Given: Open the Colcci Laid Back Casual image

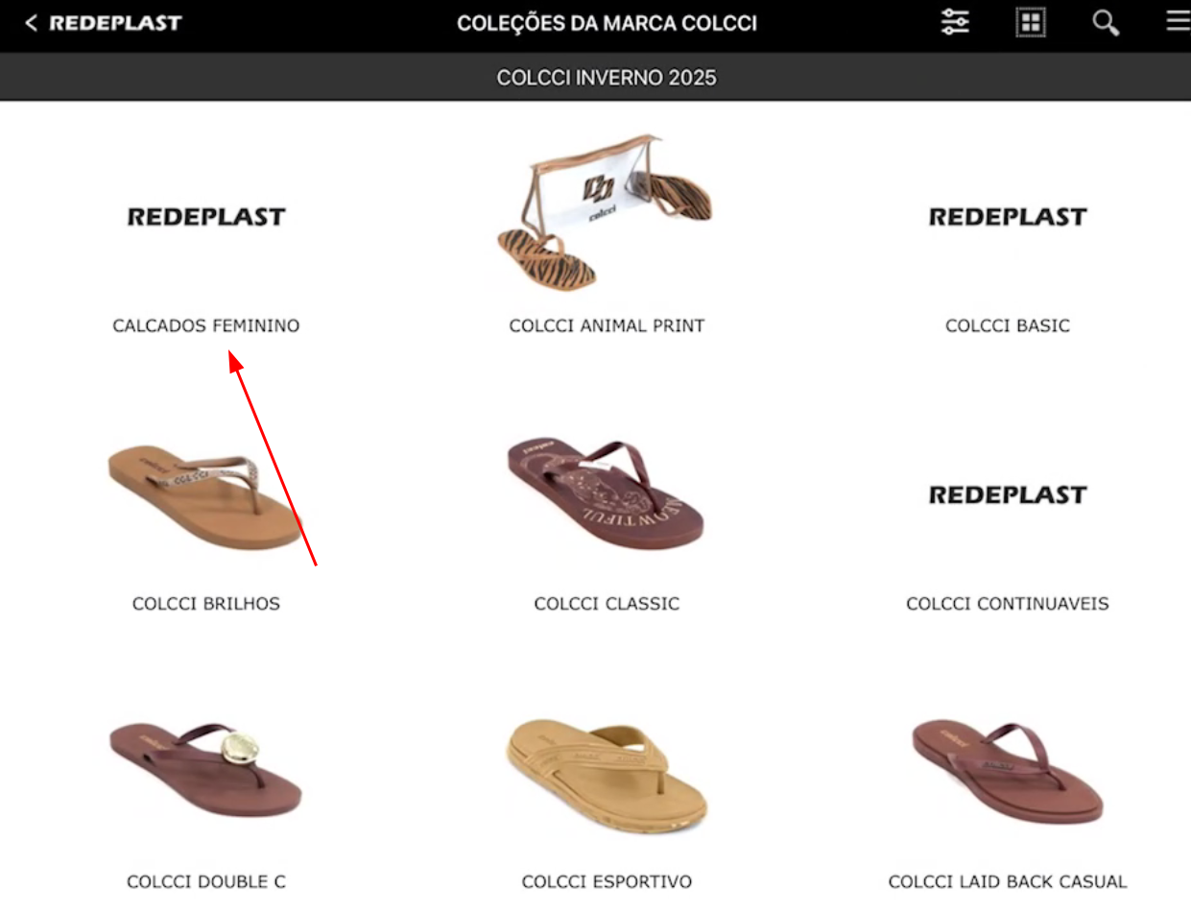Looking at the screenshot, I should pyautogui.click(x=1008, y=771).
